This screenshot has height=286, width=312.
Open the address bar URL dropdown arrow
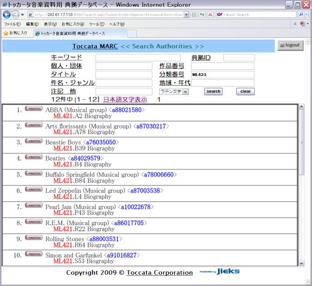click(x=186, y=15)
